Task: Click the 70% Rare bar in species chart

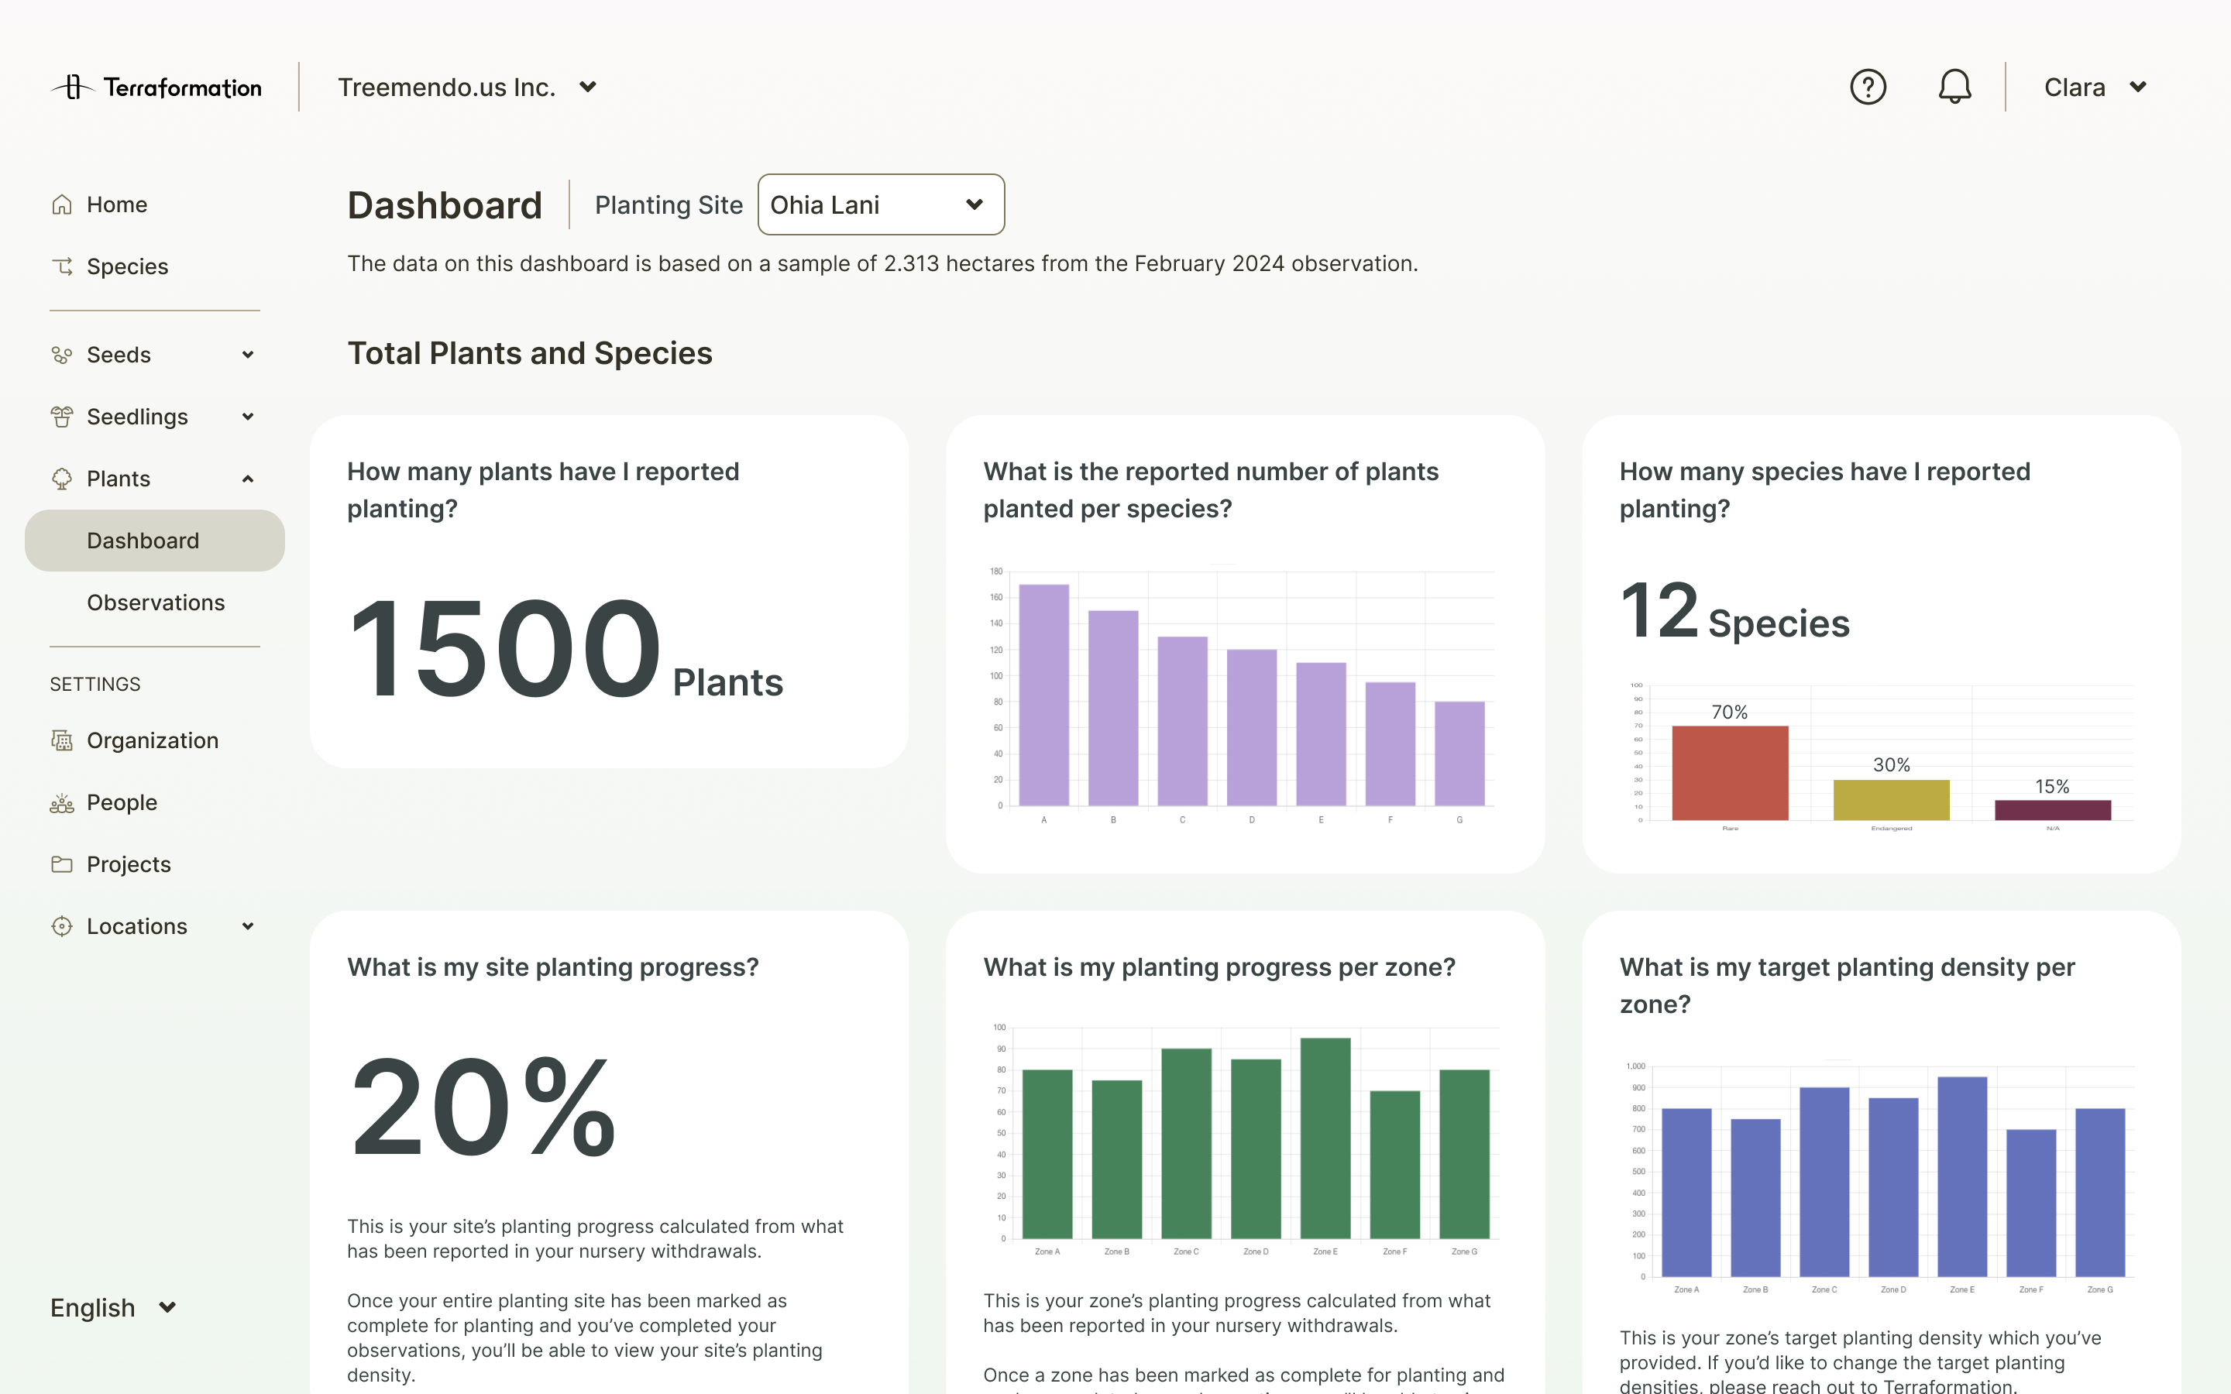Action: pos(1731,774)
